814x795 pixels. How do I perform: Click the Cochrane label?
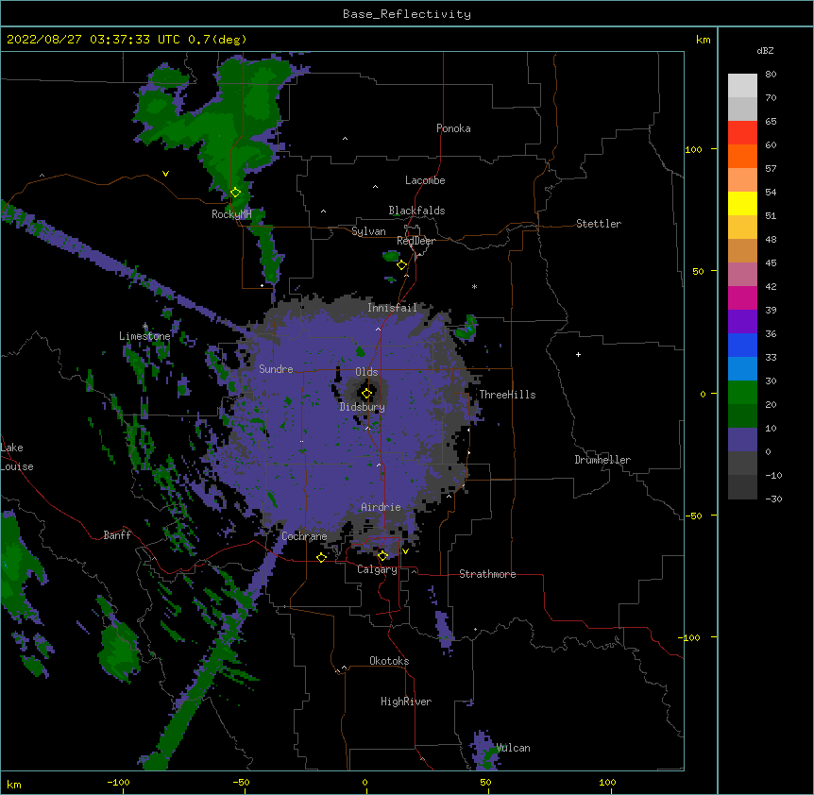coord(304,536)
